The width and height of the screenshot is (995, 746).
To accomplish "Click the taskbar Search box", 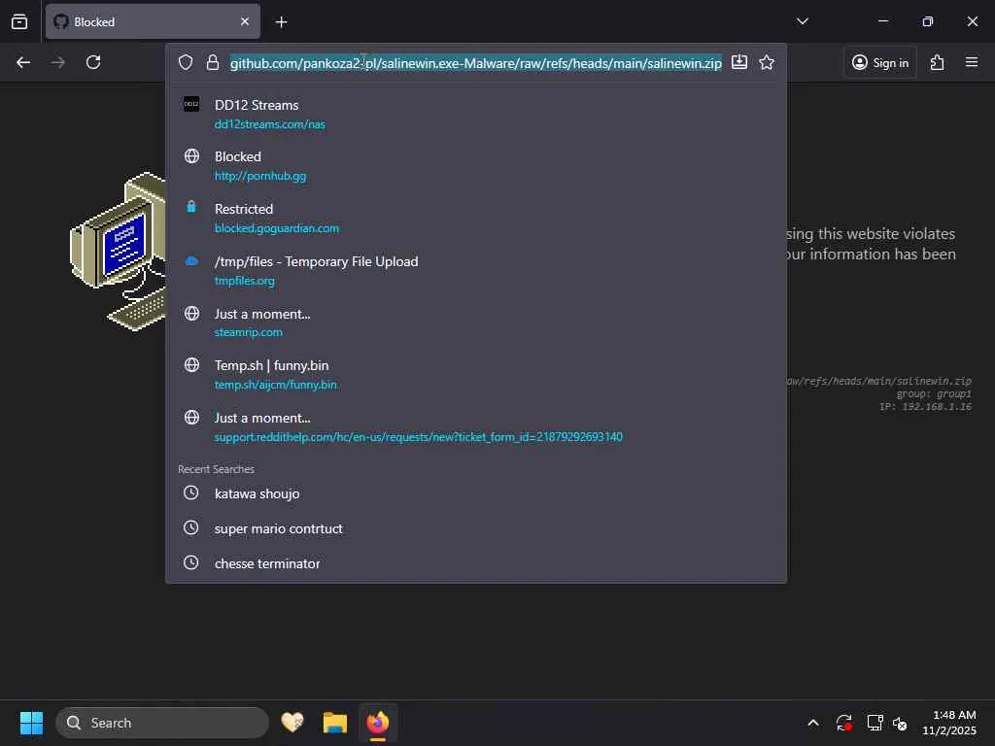I will point(162,723).
